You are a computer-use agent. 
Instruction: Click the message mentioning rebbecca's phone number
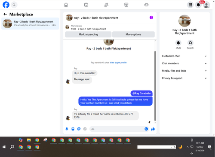(x=105, y=115)
